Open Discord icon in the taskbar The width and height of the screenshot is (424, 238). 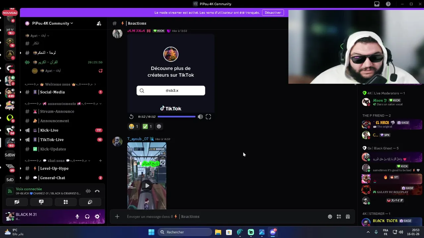(x=273, y=232)
